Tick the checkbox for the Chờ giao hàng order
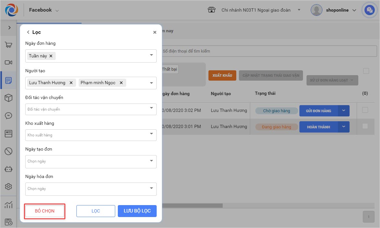The width and height of the screenshot is (380, 228). pos(365,110)
